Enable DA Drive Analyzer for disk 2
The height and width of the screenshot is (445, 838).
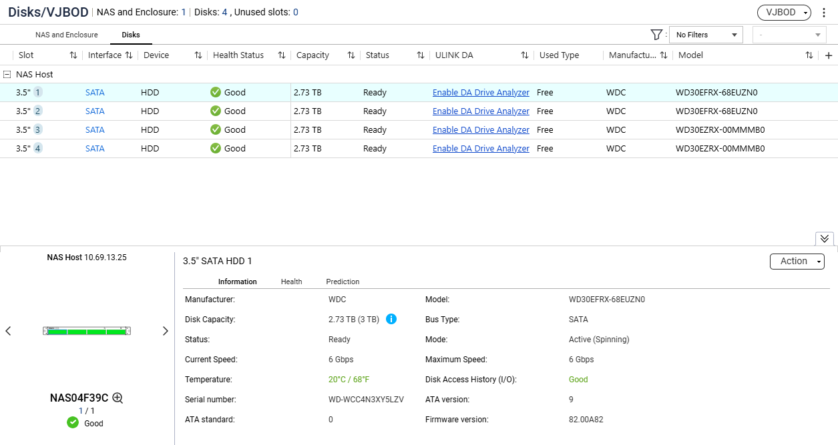[481, 111]
